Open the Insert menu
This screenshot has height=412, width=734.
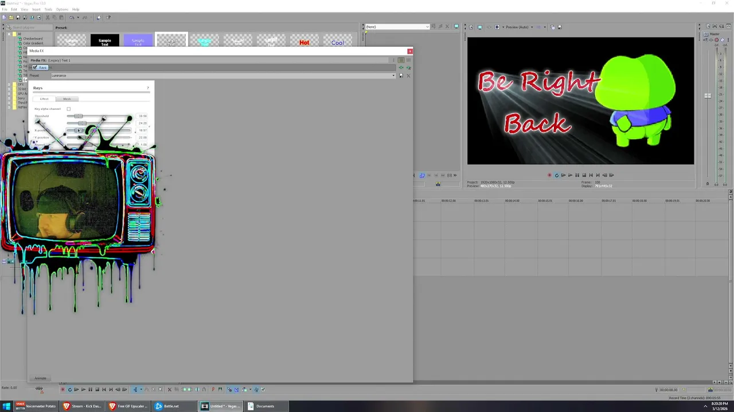(x=37, y=9)
